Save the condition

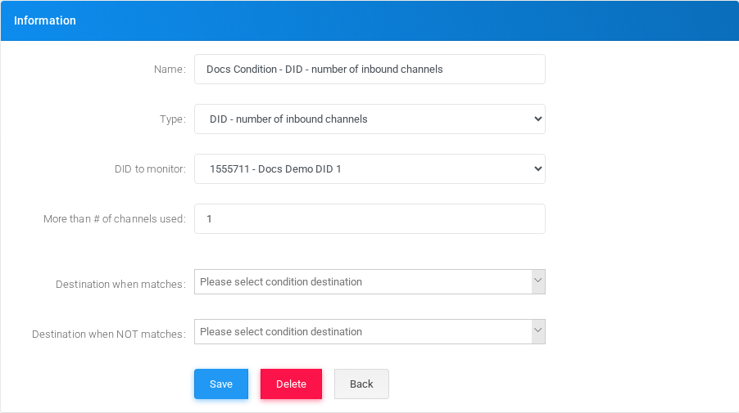(x=221, y=384)
